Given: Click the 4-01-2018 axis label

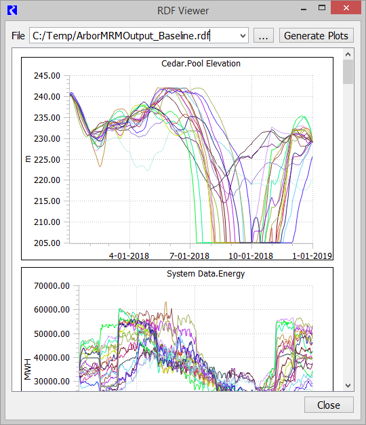Looking at the screenshot, I should (x=129, y=256).
